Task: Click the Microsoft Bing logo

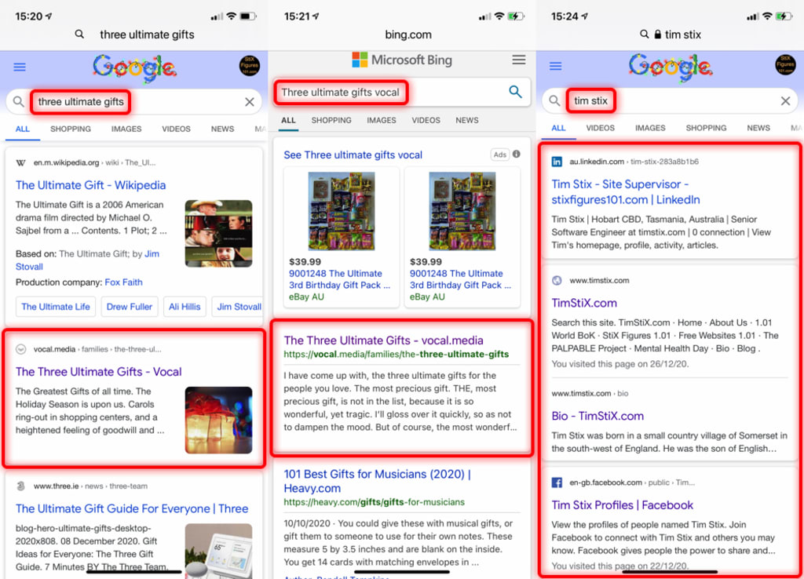Action: (402, 60)
